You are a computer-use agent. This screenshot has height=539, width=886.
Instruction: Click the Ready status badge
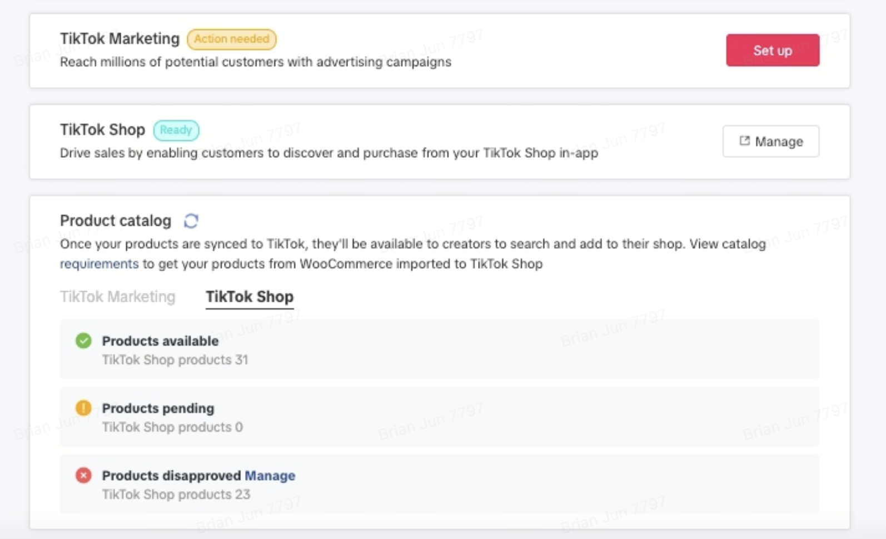[x=176, y=130]
